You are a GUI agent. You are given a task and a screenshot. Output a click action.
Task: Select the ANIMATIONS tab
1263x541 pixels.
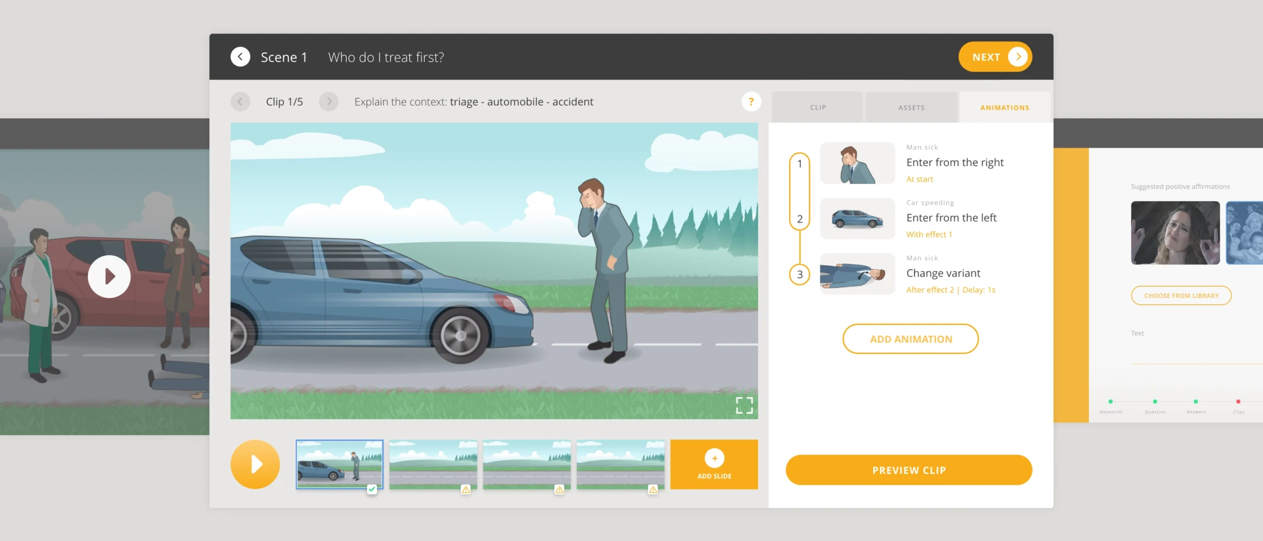point(1004,107)
